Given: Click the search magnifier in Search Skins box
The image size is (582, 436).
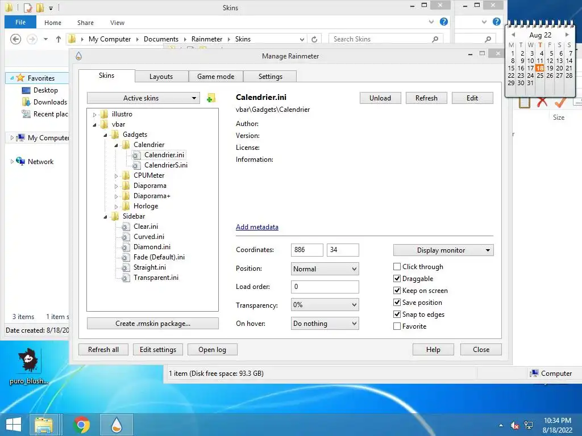Looking at the screenshot, I should pyautogui.click(x=435, y=39).
